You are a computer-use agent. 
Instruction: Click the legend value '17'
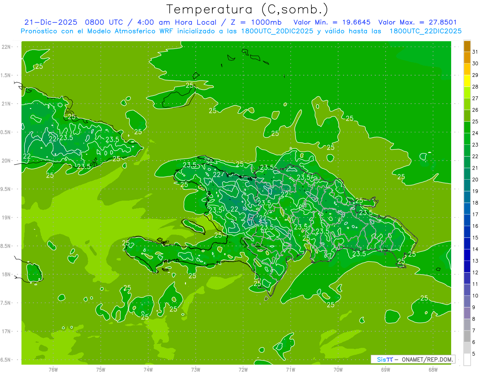coord(475,214)
